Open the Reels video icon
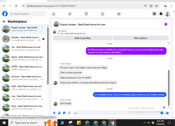175x126 pixels. point(86,14)
